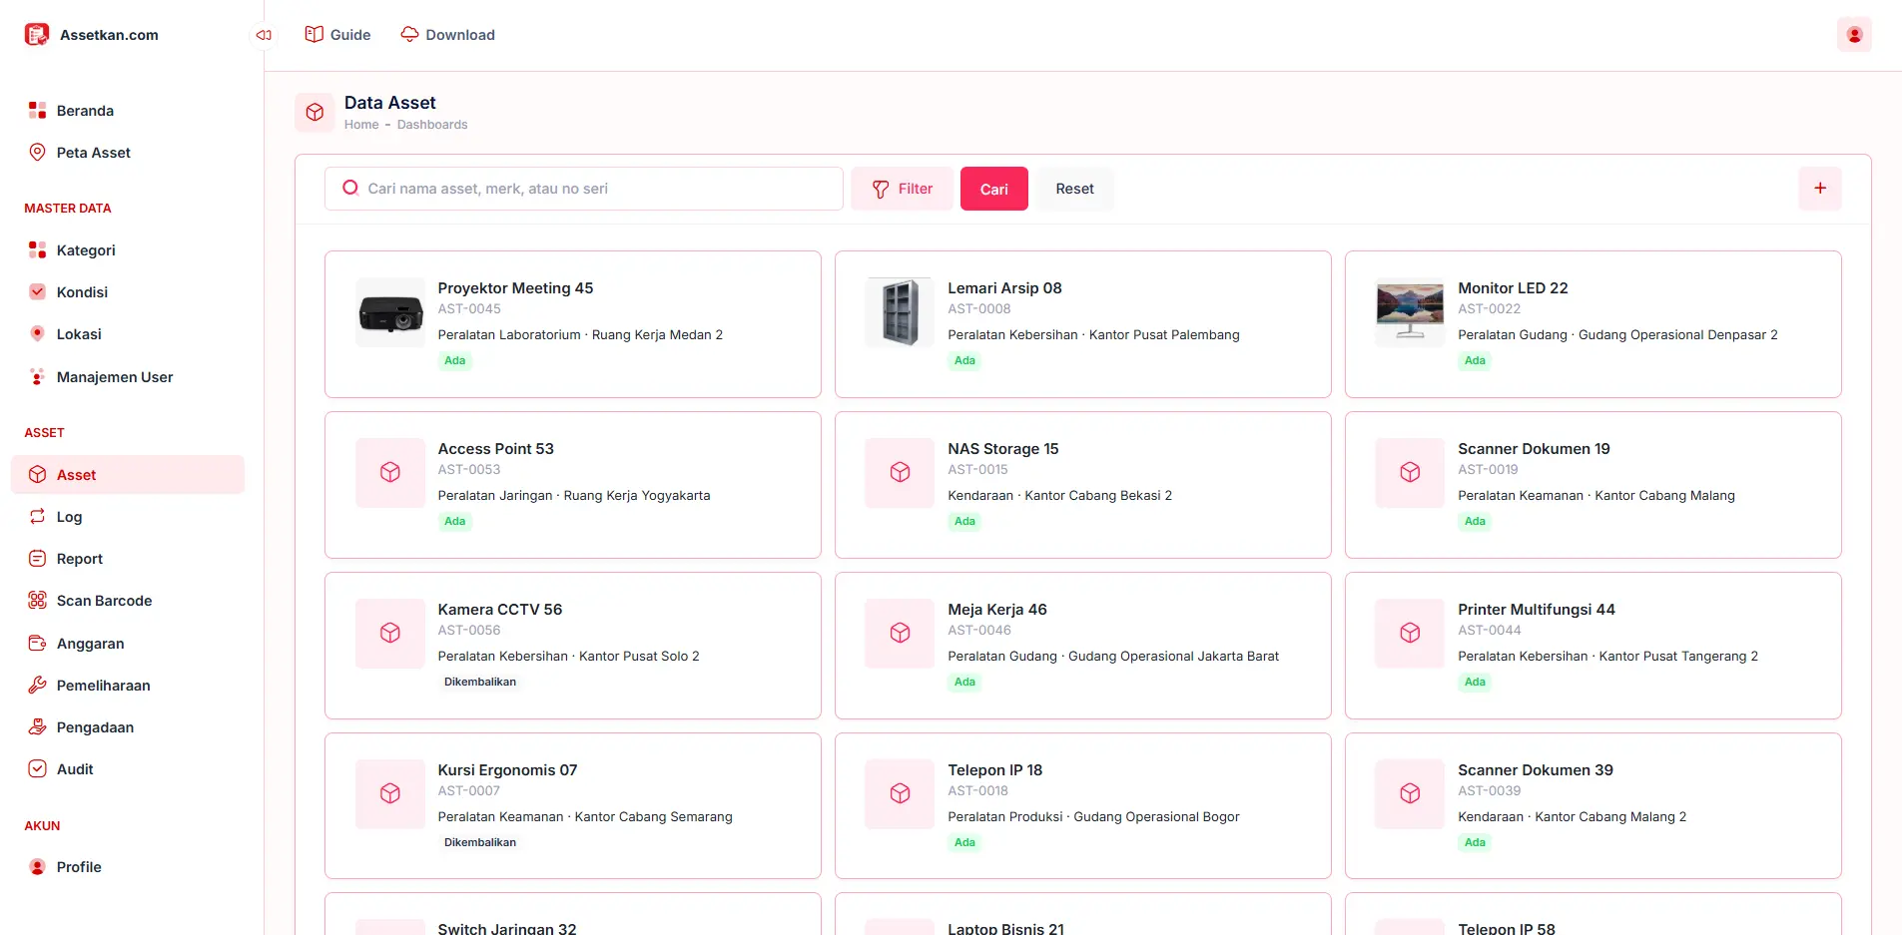Open the Printer Multifungsi 44 asset title
Viewport: 1902px width, 935px height.
pos(1537,610)
